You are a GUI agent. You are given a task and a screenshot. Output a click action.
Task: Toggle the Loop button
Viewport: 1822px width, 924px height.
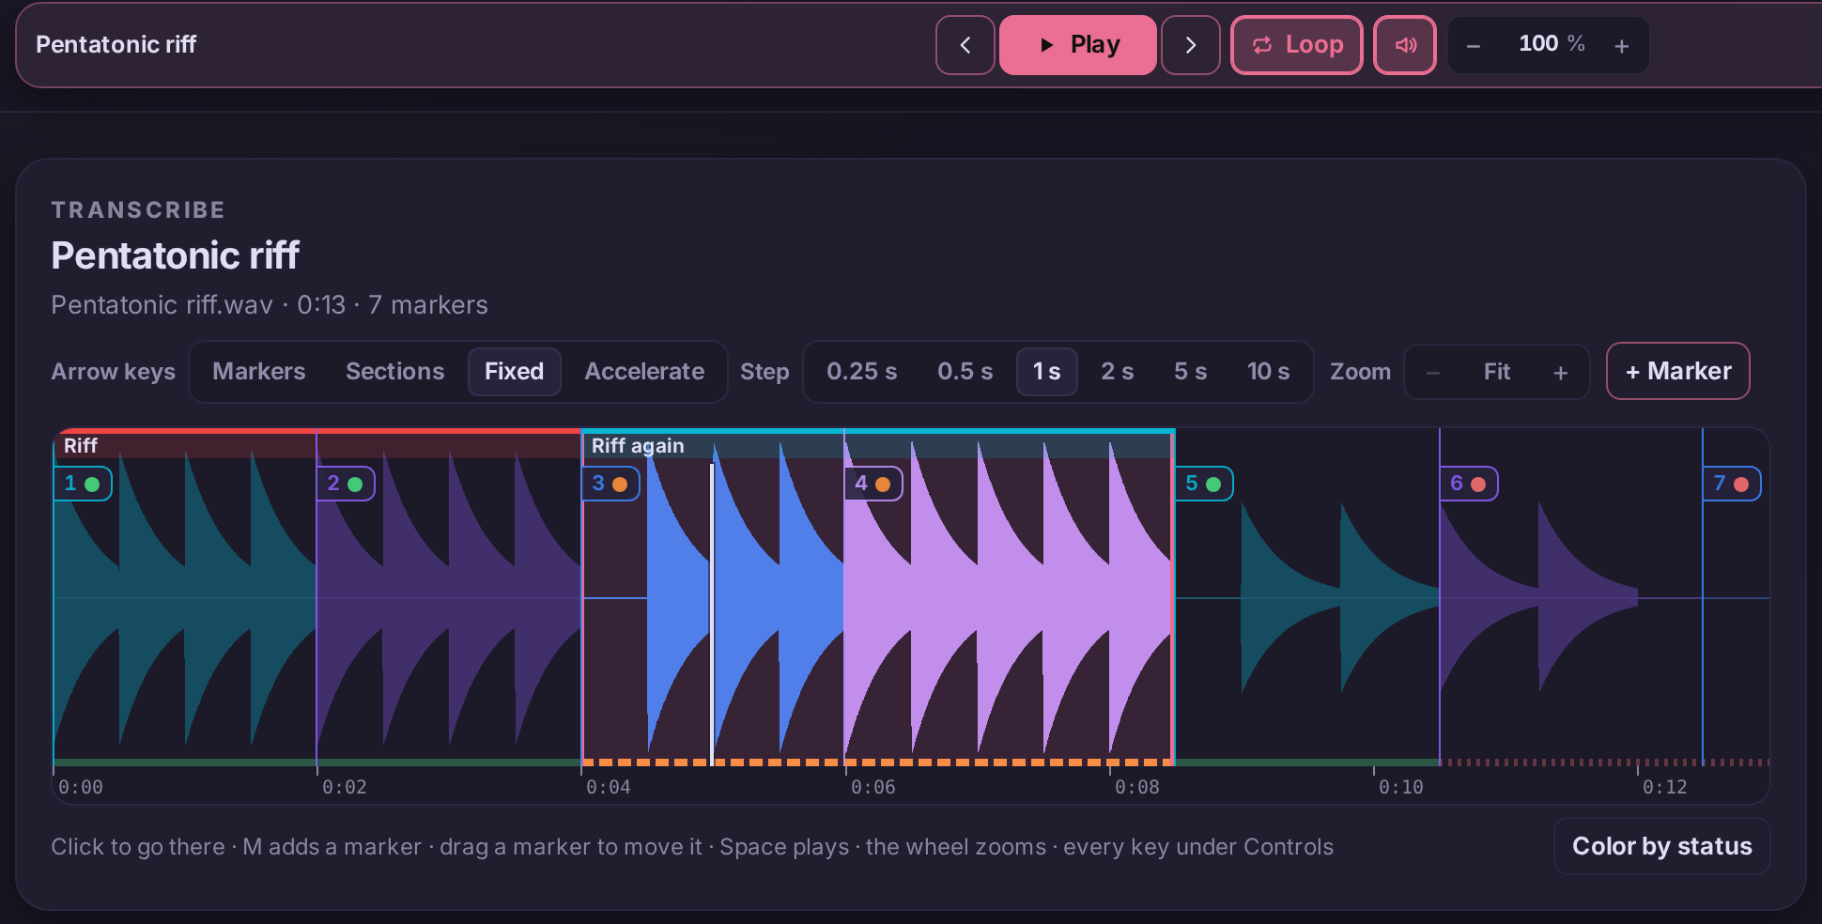[x=1296, y=45]
